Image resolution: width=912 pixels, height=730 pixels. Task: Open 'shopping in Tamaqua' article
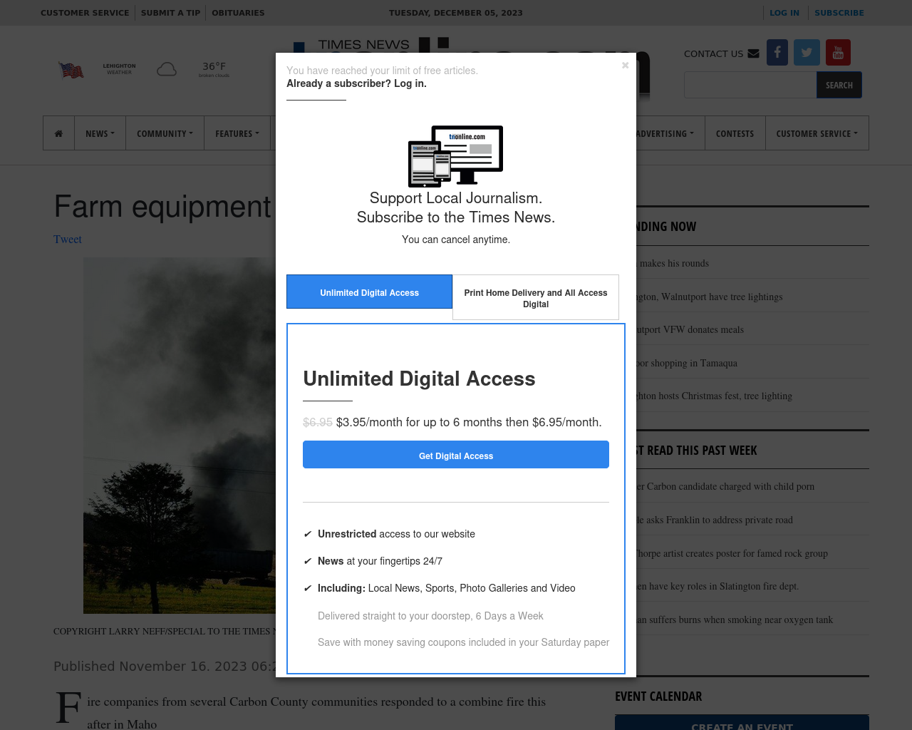click(x=685, y=363)
